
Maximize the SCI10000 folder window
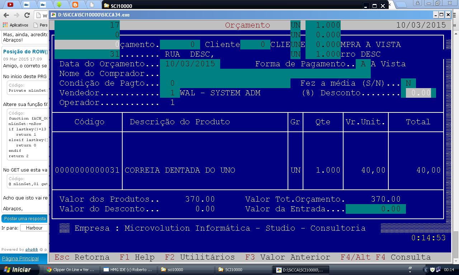[x=374, y=6]
